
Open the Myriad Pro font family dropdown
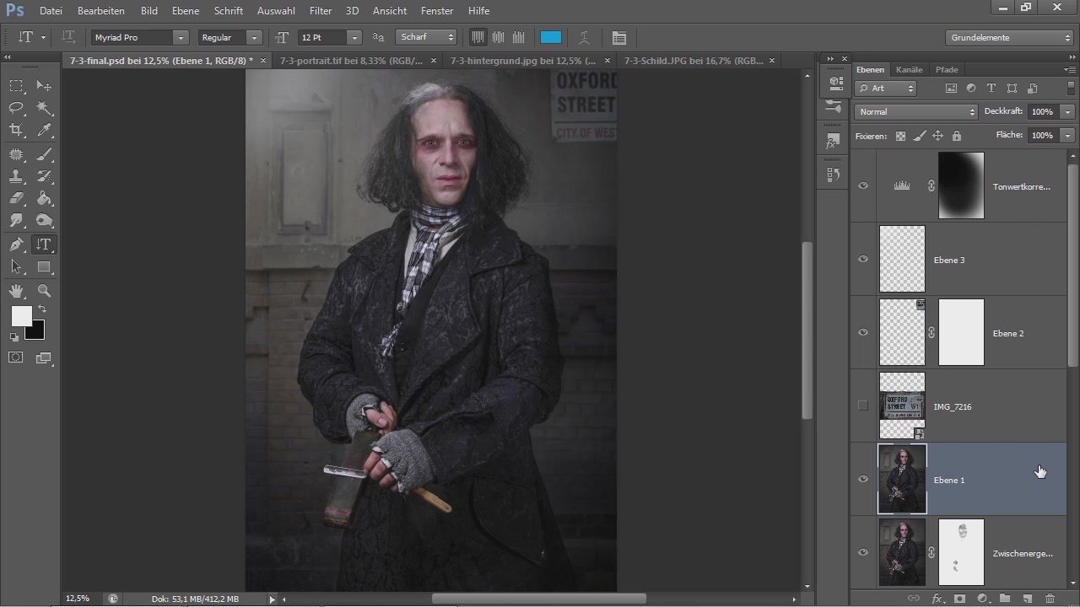[x=181, y=37]
